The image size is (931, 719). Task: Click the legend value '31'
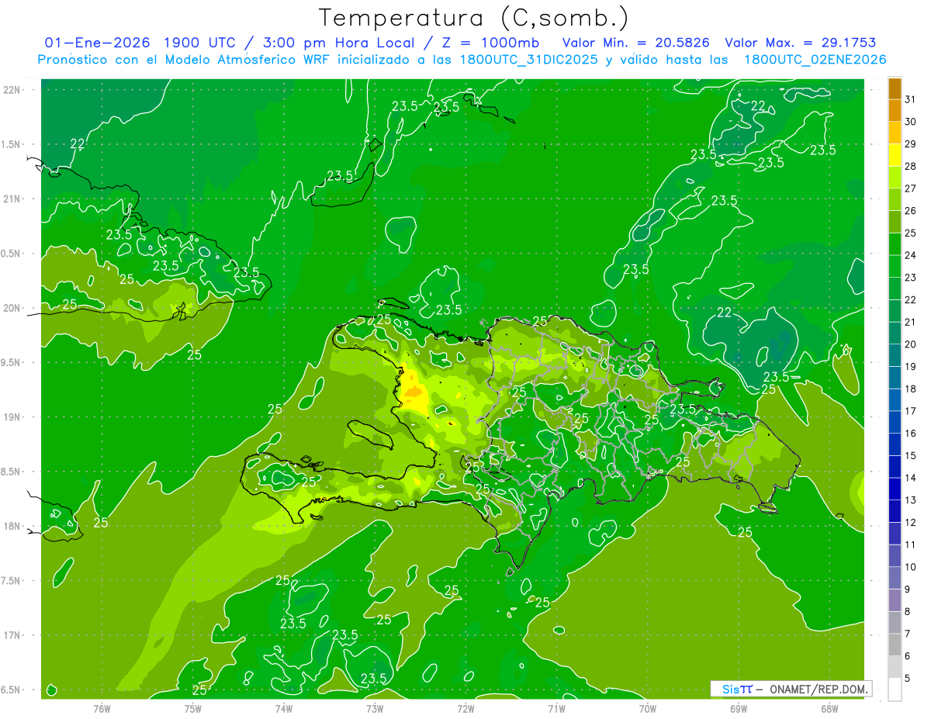911,100
